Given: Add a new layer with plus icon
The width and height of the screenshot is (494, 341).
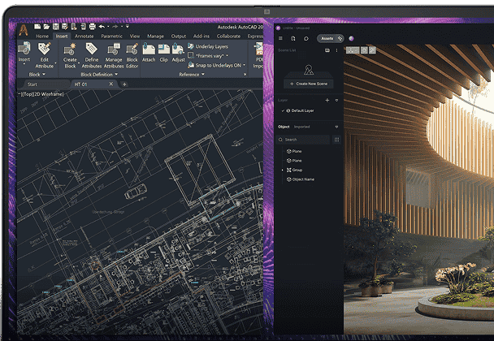Looking at the screenshot, I should tap(327, 100).
